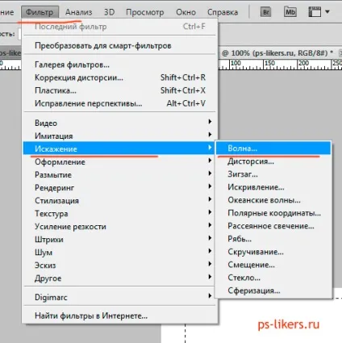Open the Окно menu
The width and height of the screenshot is (342, 343).
(x=186, y=12)
